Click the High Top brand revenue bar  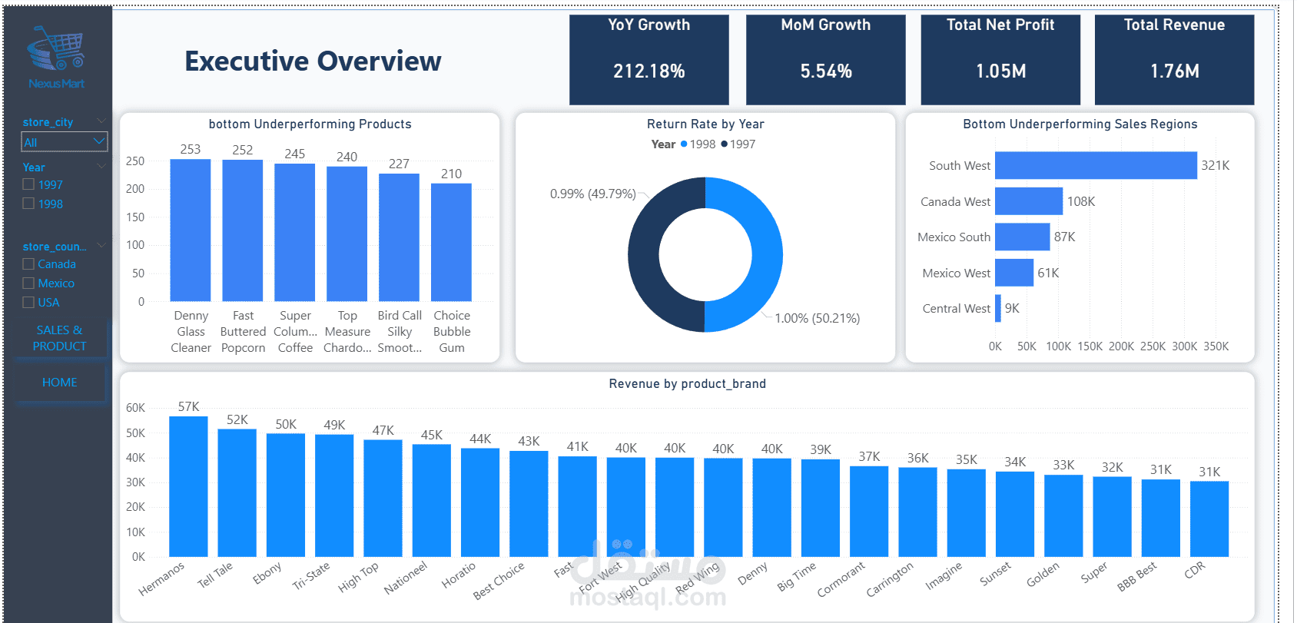383,499
